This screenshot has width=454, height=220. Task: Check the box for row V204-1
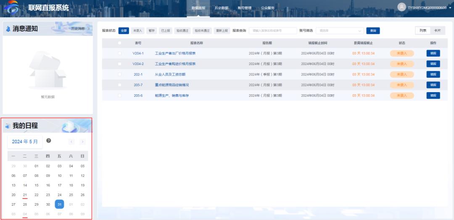(120, 53)
